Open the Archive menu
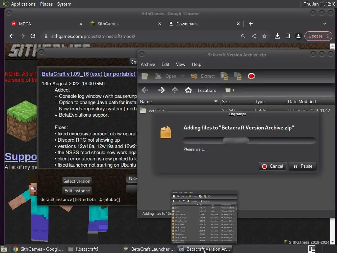 coord(148,64)
